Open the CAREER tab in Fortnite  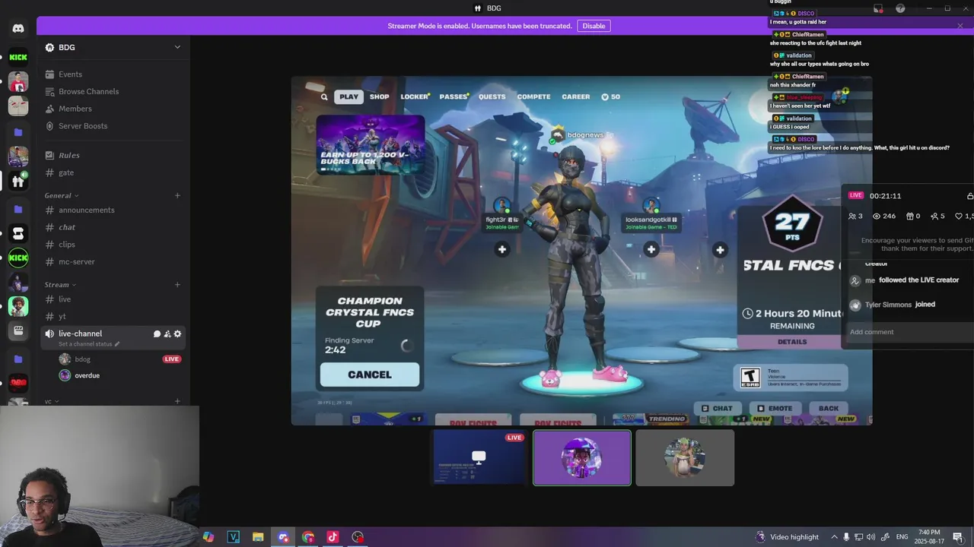[x=576, y=96]
